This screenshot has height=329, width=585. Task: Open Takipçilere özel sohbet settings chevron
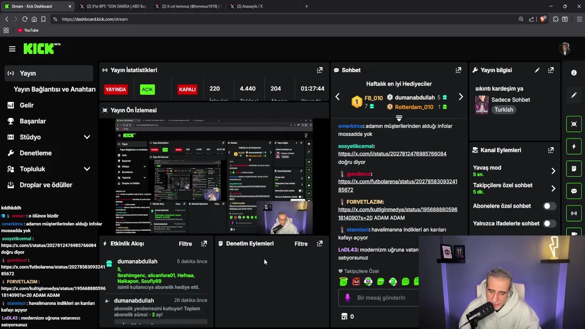pyautogui.click(x=553, y=188)
